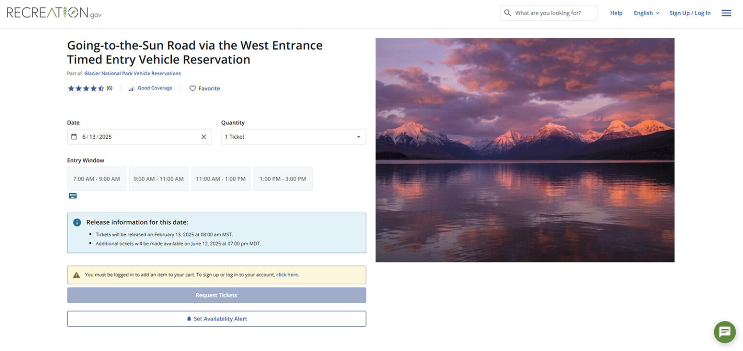Click the keyboard accessibility icon below entry windows
Image resolution: width=743 pixels, height=351 pixels.
pos(73,195)
